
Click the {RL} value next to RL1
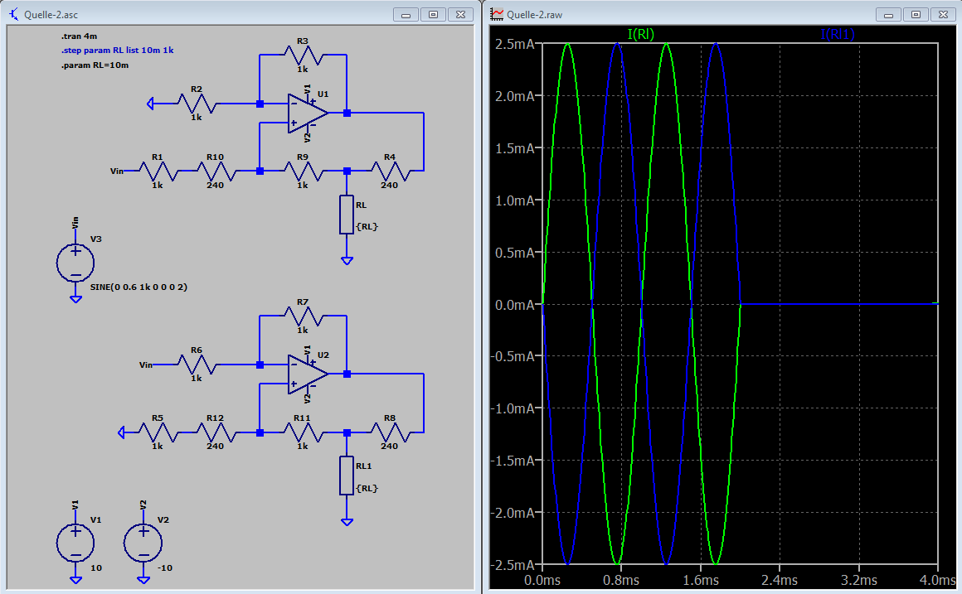pyautogui.click(x=367, y=488)
